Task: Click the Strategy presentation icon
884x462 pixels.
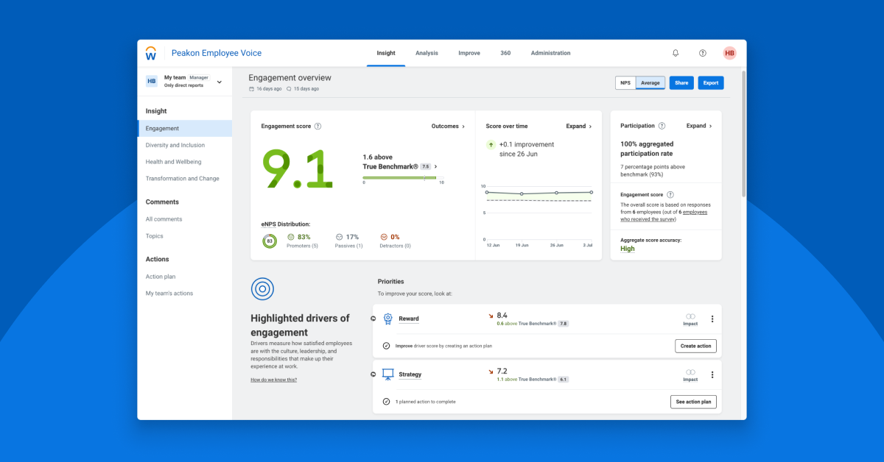Action: [x=388, y=374]
